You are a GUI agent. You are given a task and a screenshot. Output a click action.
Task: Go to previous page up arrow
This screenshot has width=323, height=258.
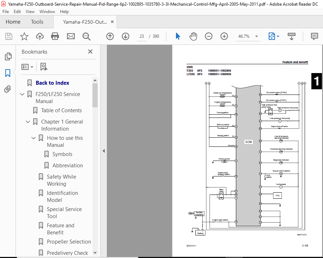pyautogui.click(x=110, y=36)
